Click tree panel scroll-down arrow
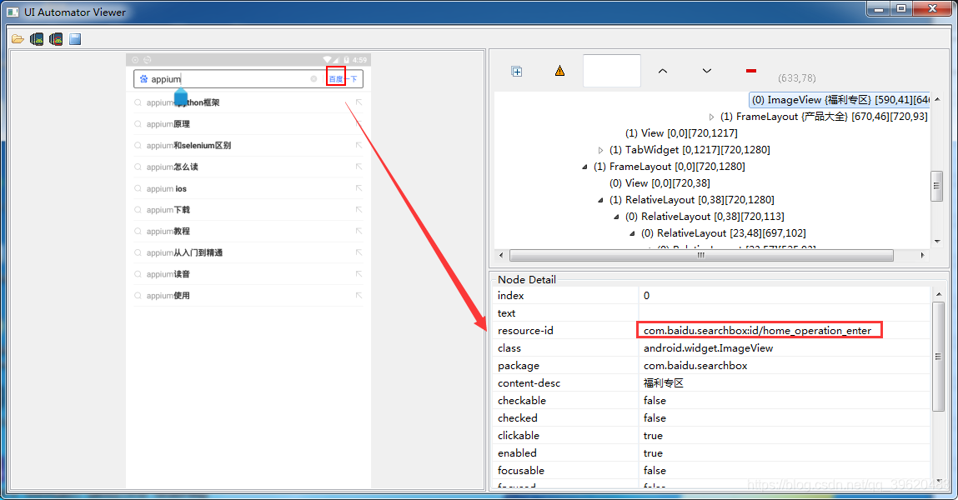The image size is (958, 500). point(937,242)
